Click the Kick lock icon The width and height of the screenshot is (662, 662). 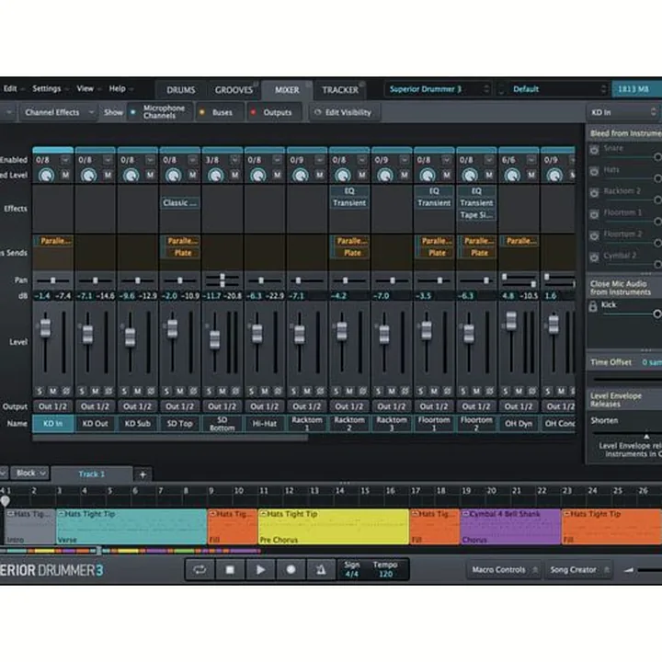tap(593, 306)
